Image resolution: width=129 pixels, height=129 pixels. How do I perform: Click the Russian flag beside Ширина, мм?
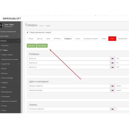[112, 63]
